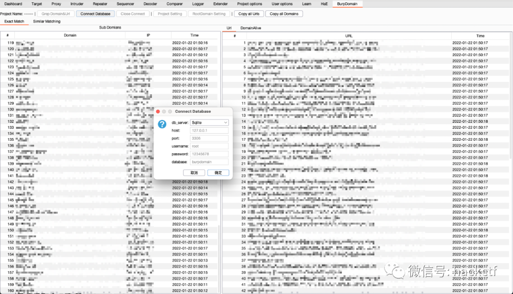Open the Repeater tab
Screen dimensions: 513x294
click(x=100, y=4)
